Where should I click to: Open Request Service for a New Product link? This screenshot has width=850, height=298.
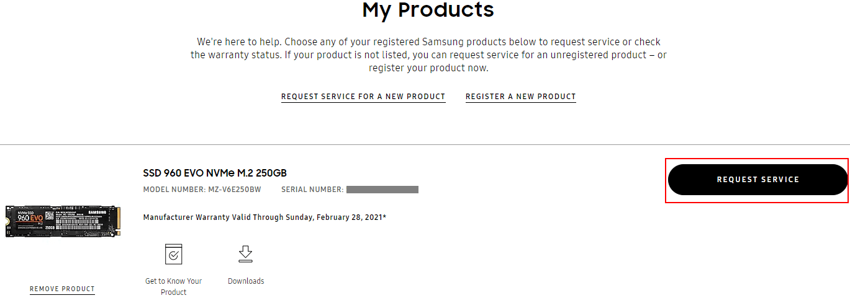(x=363, y=97)
